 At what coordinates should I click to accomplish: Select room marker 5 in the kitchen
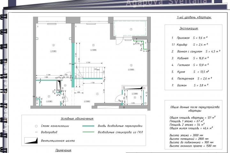pos(131,65)
